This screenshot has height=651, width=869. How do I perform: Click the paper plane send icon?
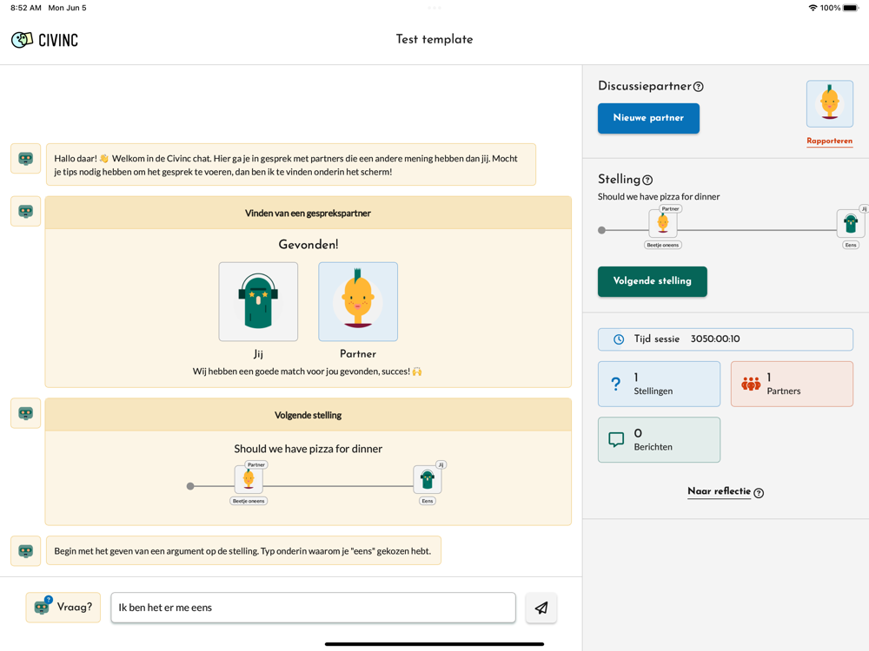(x=541, y=608)
